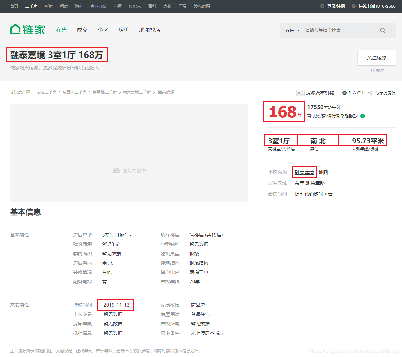Open 百科 in top navigation

(x=152, y=6)
